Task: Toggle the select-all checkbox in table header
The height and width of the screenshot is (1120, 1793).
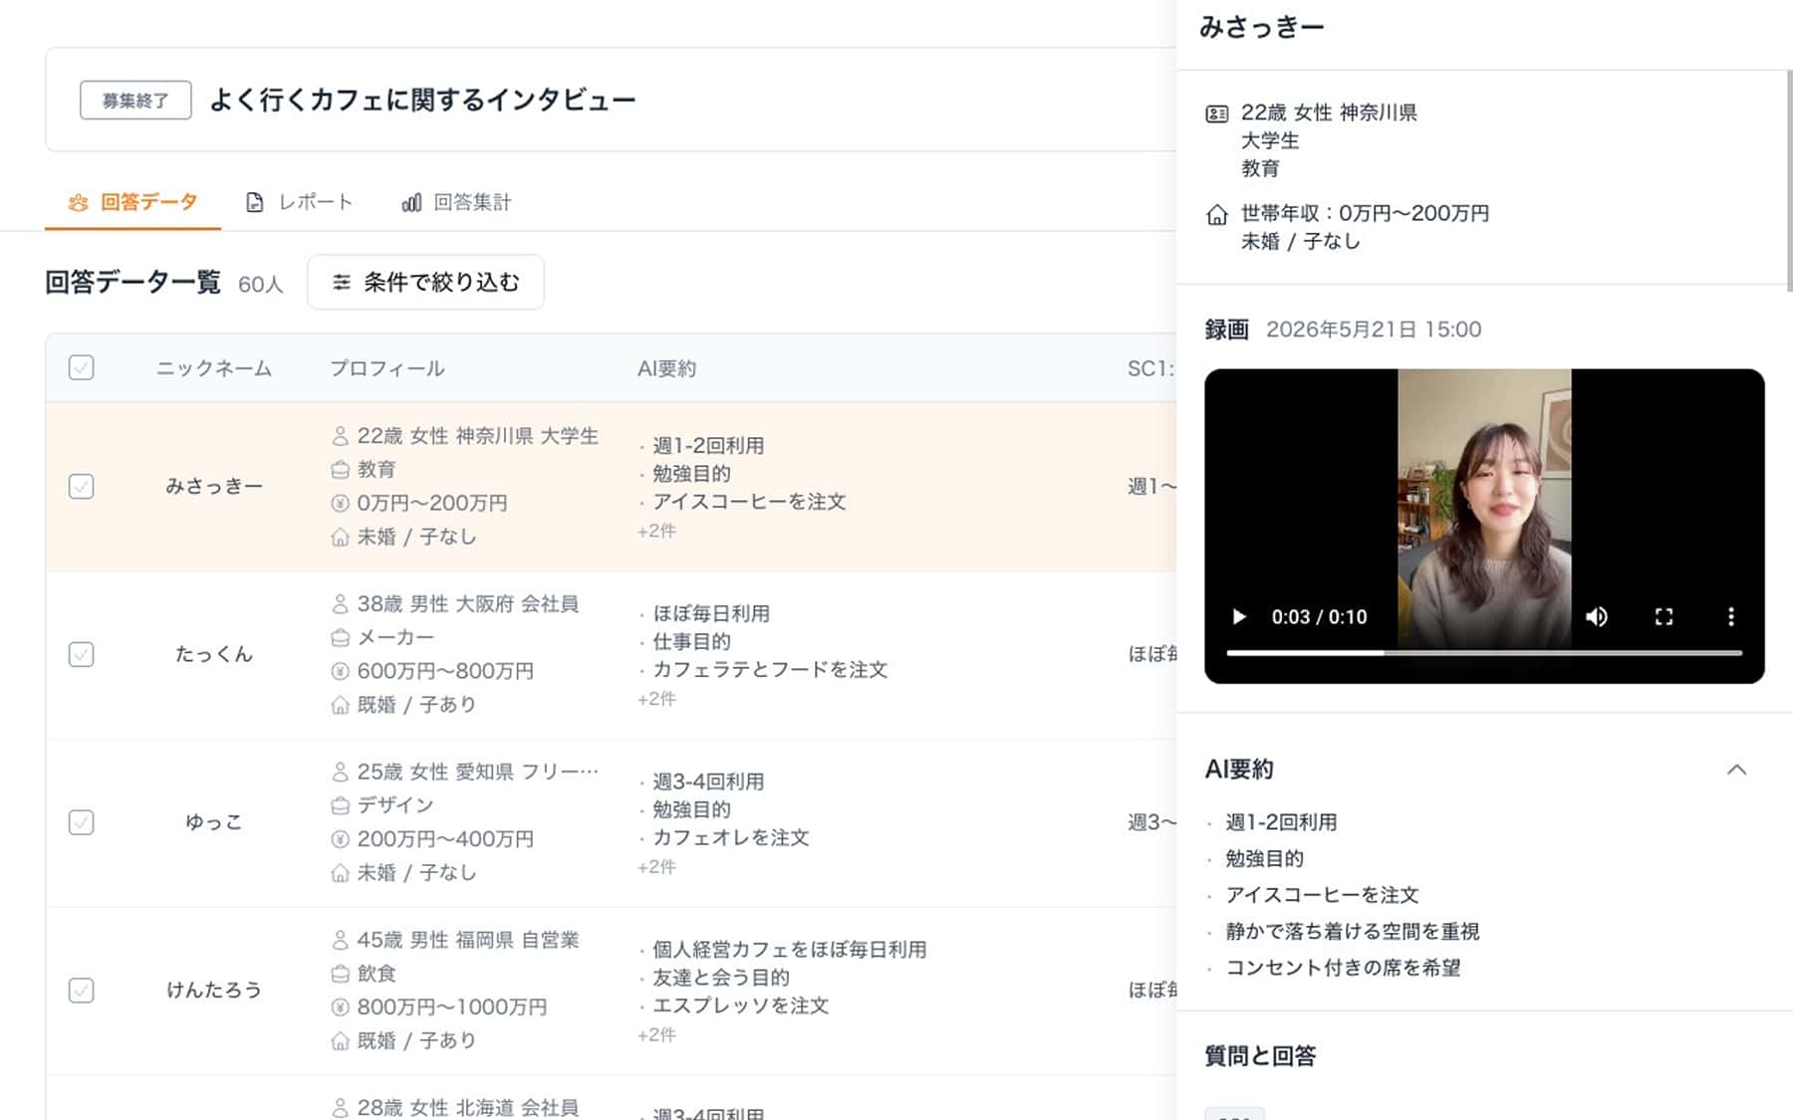Action: coord(82,368)
